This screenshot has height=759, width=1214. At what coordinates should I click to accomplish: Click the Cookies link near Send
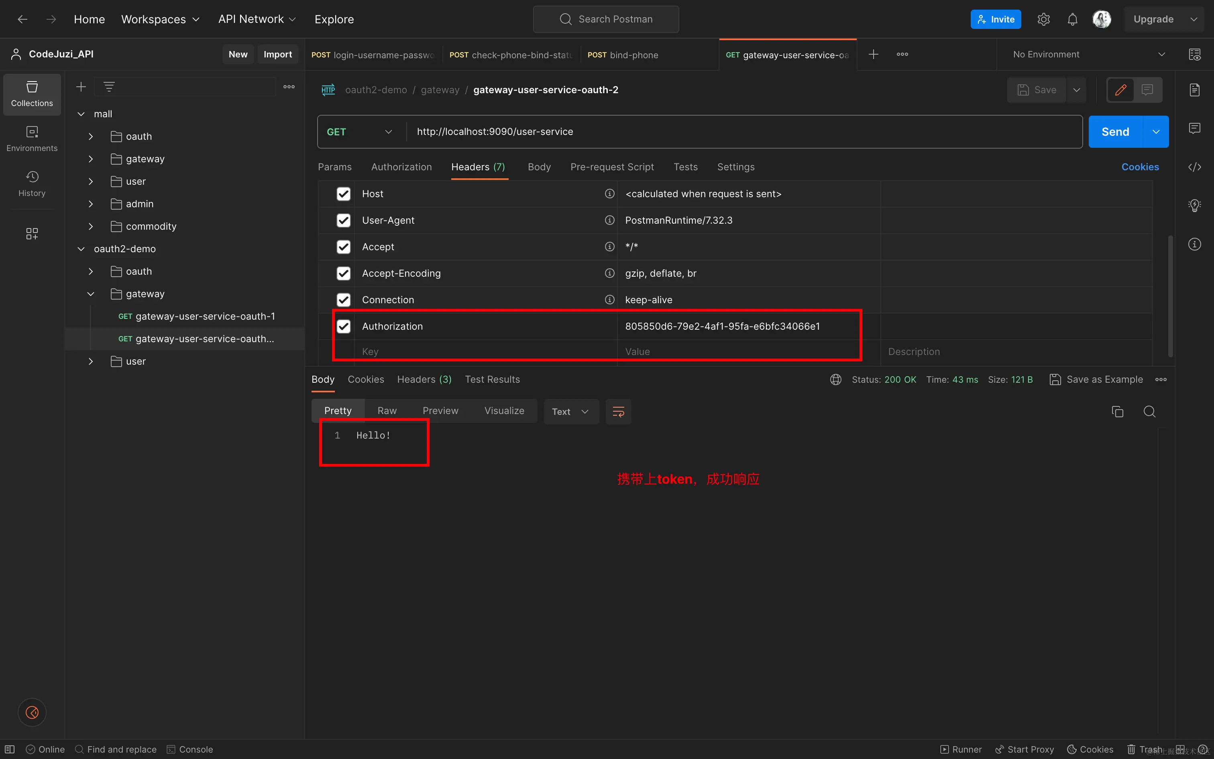1140,167
